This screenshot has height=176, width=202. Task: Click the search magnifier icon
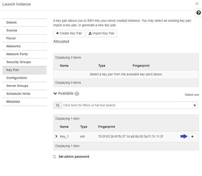pos(58,105)
